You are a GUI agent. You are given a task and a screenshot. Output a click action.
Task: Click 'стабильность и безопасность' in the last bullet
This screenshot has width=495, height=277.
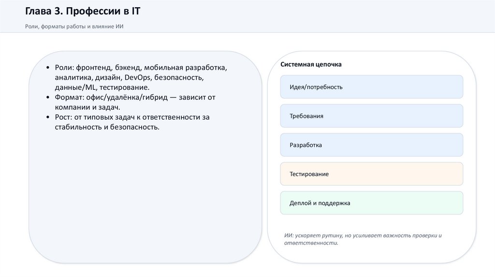pyautogui.click(x=107, y=127)
